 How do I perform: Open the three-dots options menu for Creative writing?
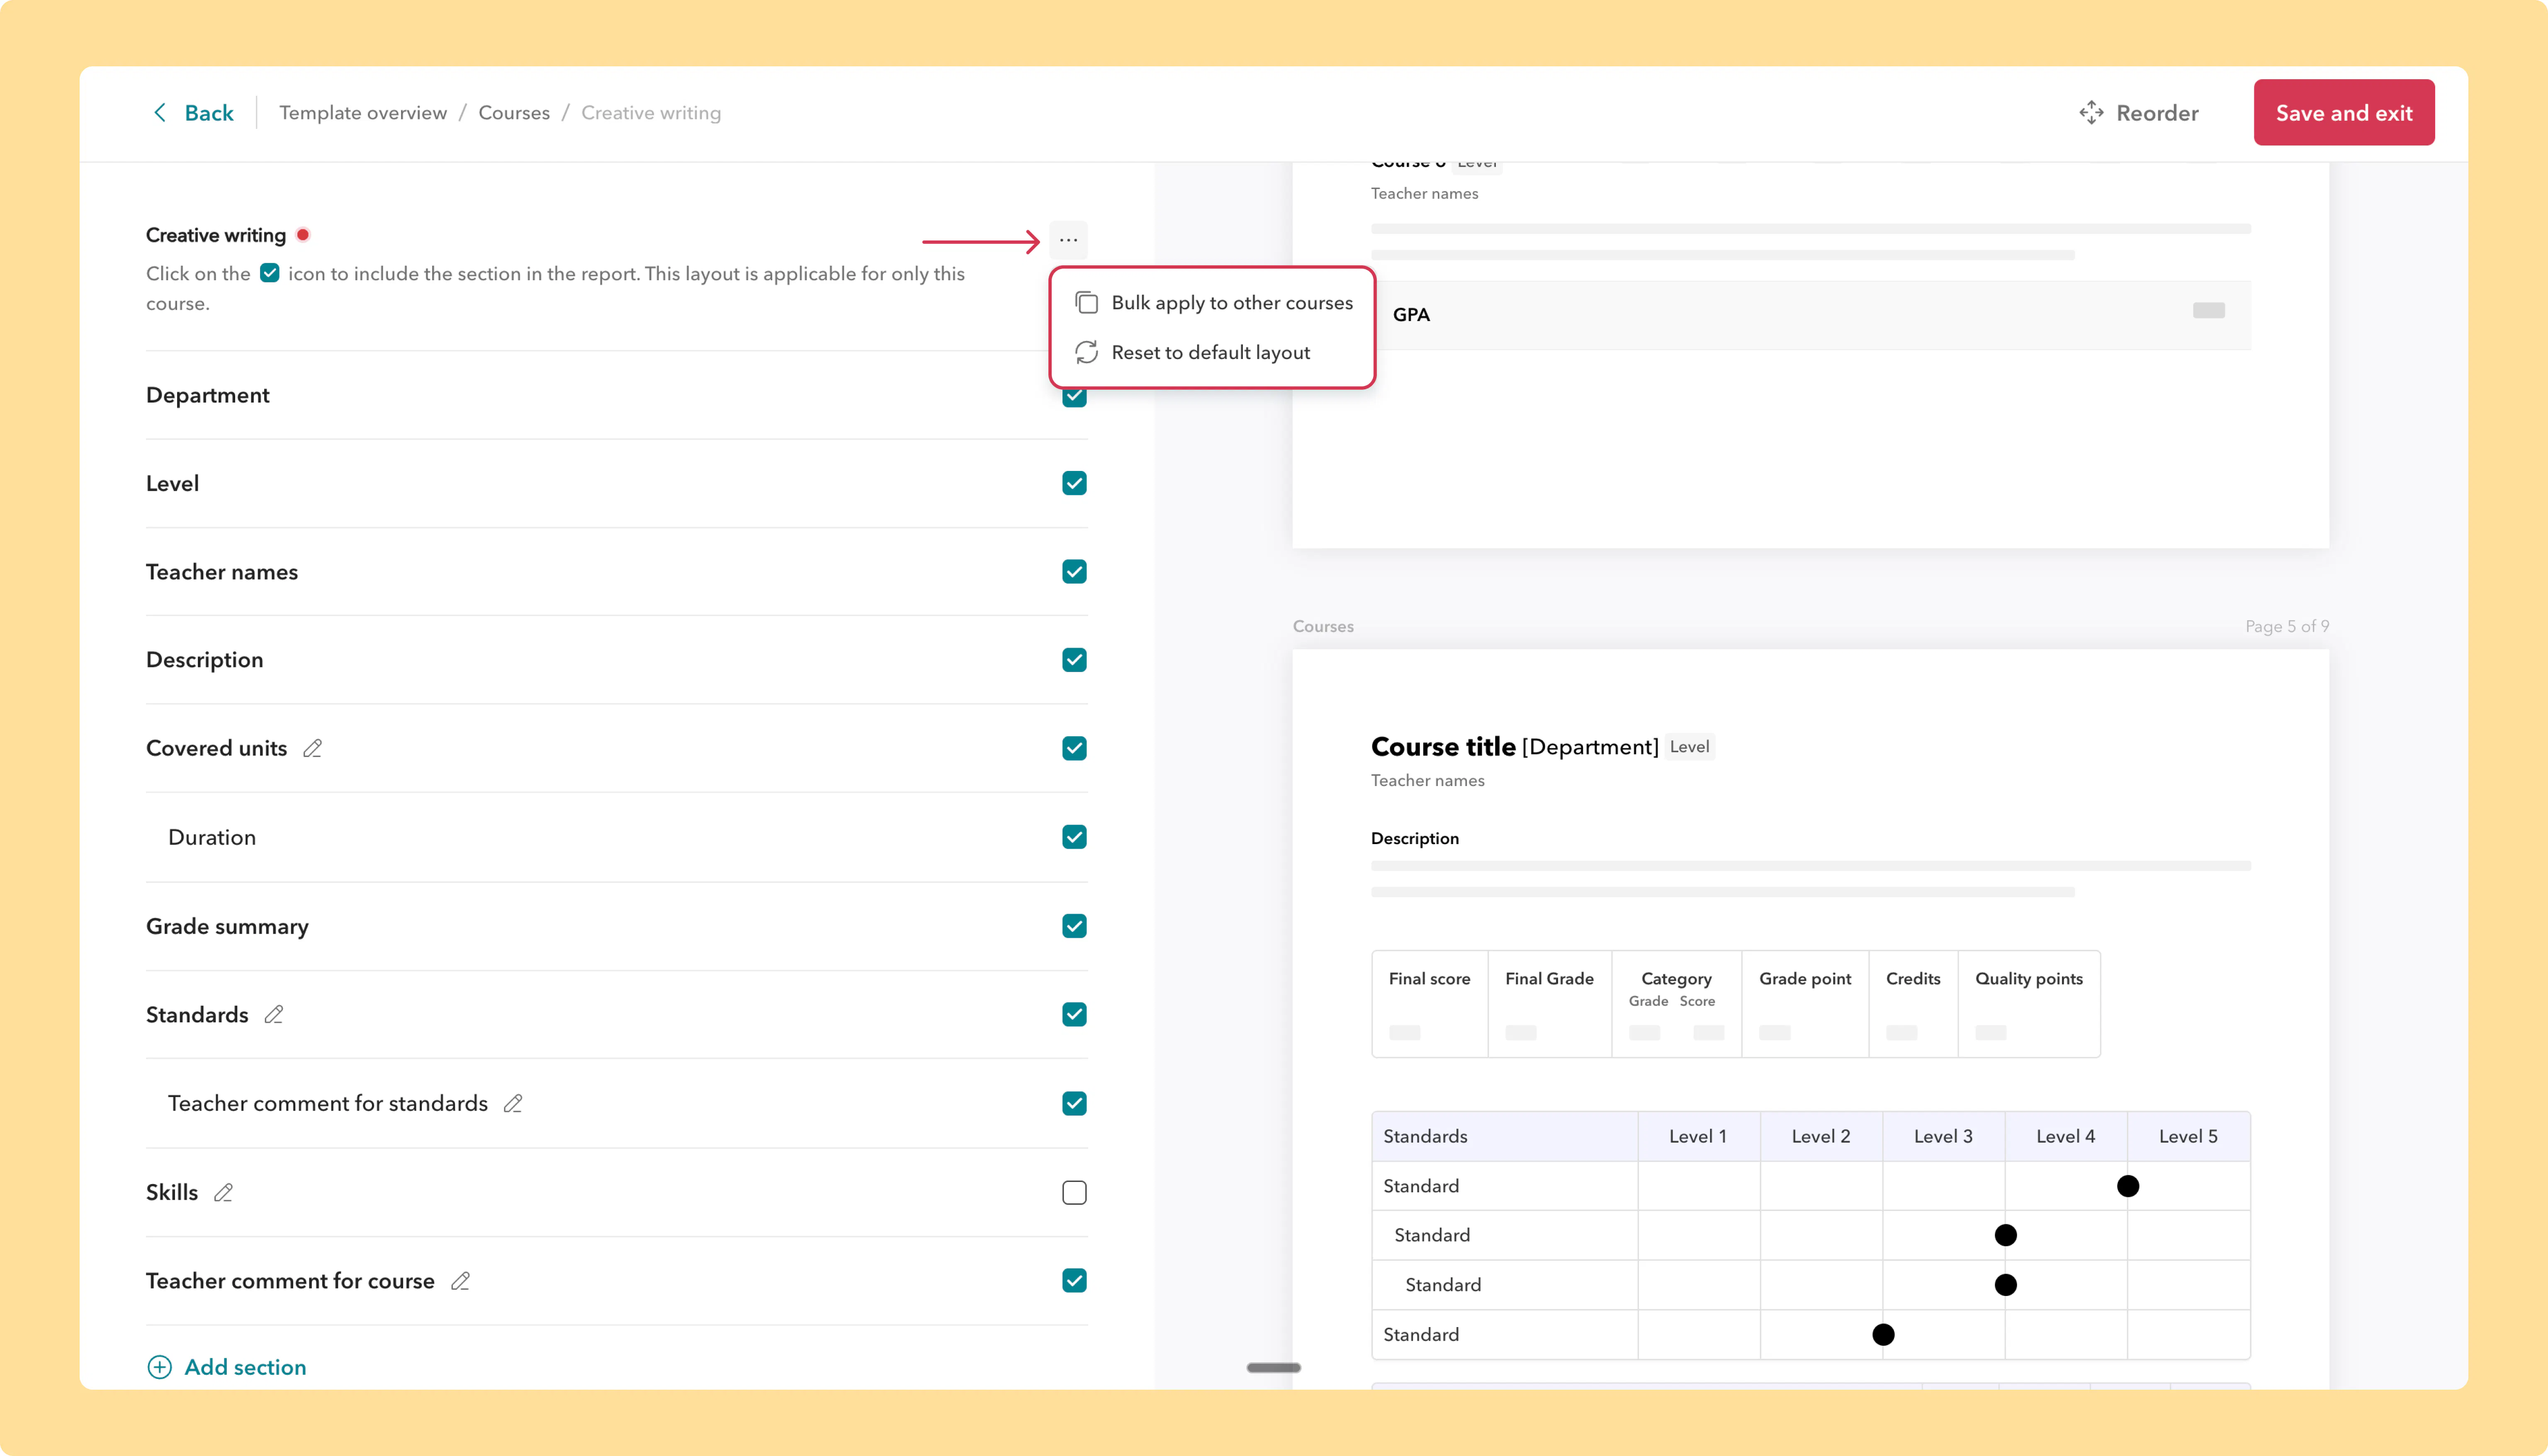point(1068,240)
